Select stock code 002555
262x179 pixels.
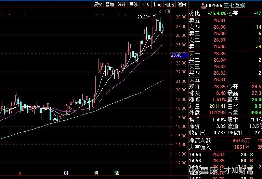point(214,6)
